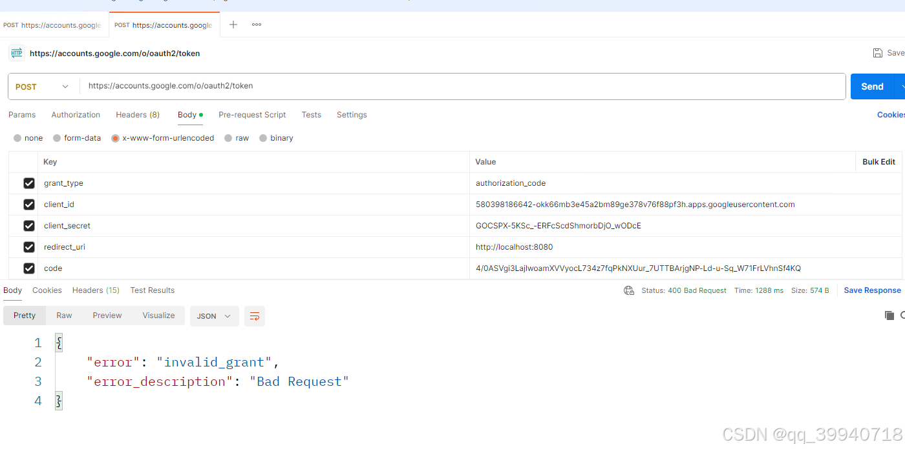905x451 pixels.
Task: Switch response view to Visualize
Action: tap(159, 316)
